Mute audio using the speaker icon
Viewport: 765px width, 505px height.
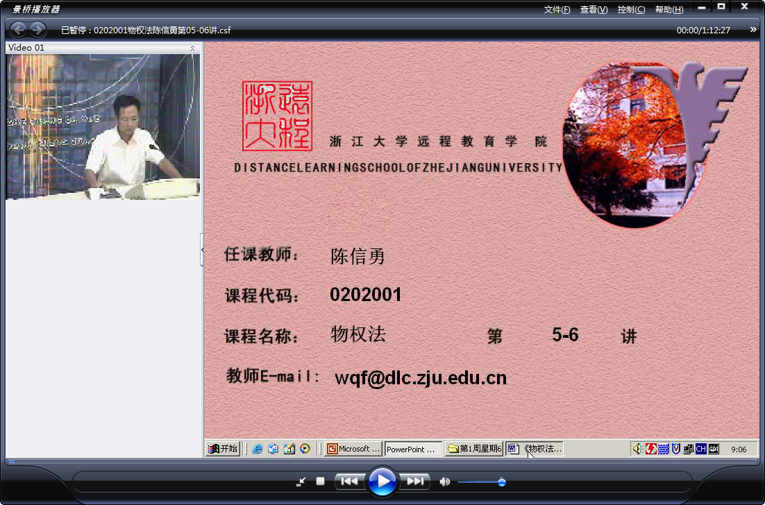[444, 481]
